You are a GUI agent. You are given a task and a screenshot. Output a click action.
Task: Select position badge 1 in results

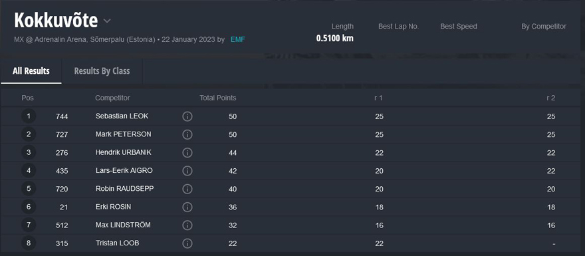pyautogui.click(x=29, y=116)
